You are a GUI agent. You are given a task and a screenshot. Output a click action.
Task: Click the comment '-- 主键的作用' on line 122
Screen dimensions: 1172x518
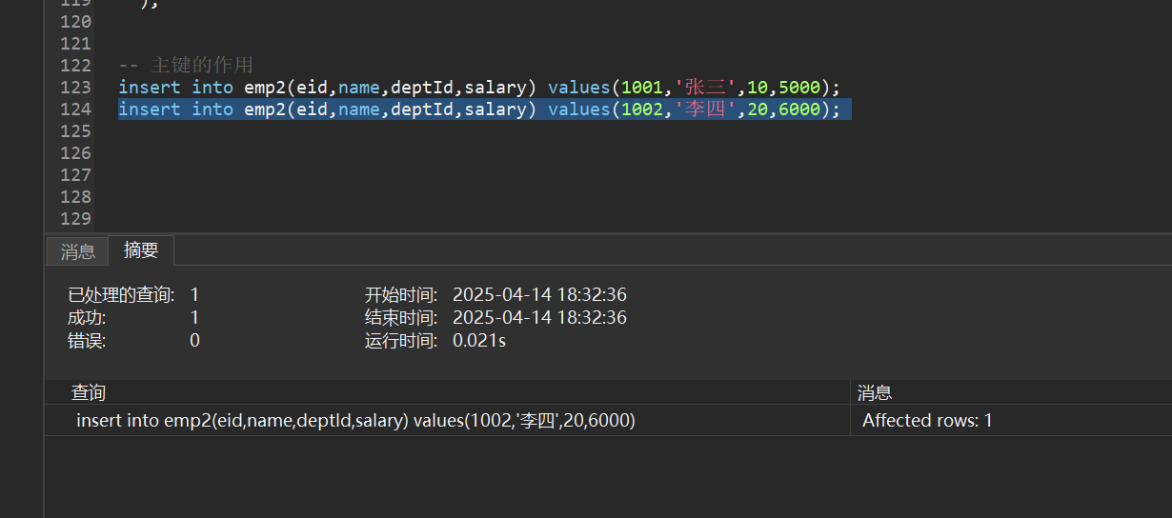point(186,66)
